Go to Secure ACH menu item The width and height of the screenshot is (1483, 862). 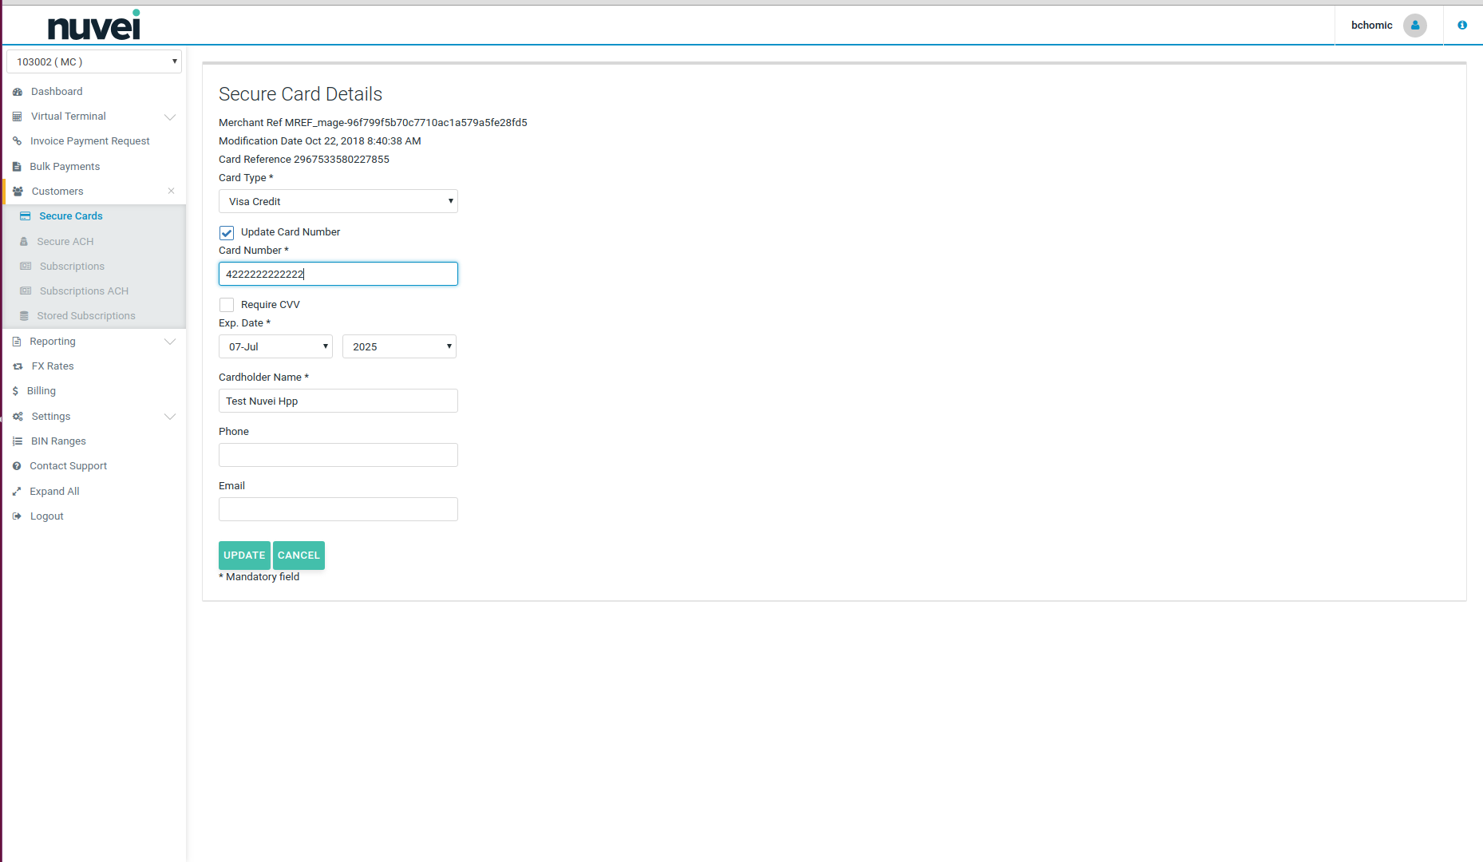65,242
